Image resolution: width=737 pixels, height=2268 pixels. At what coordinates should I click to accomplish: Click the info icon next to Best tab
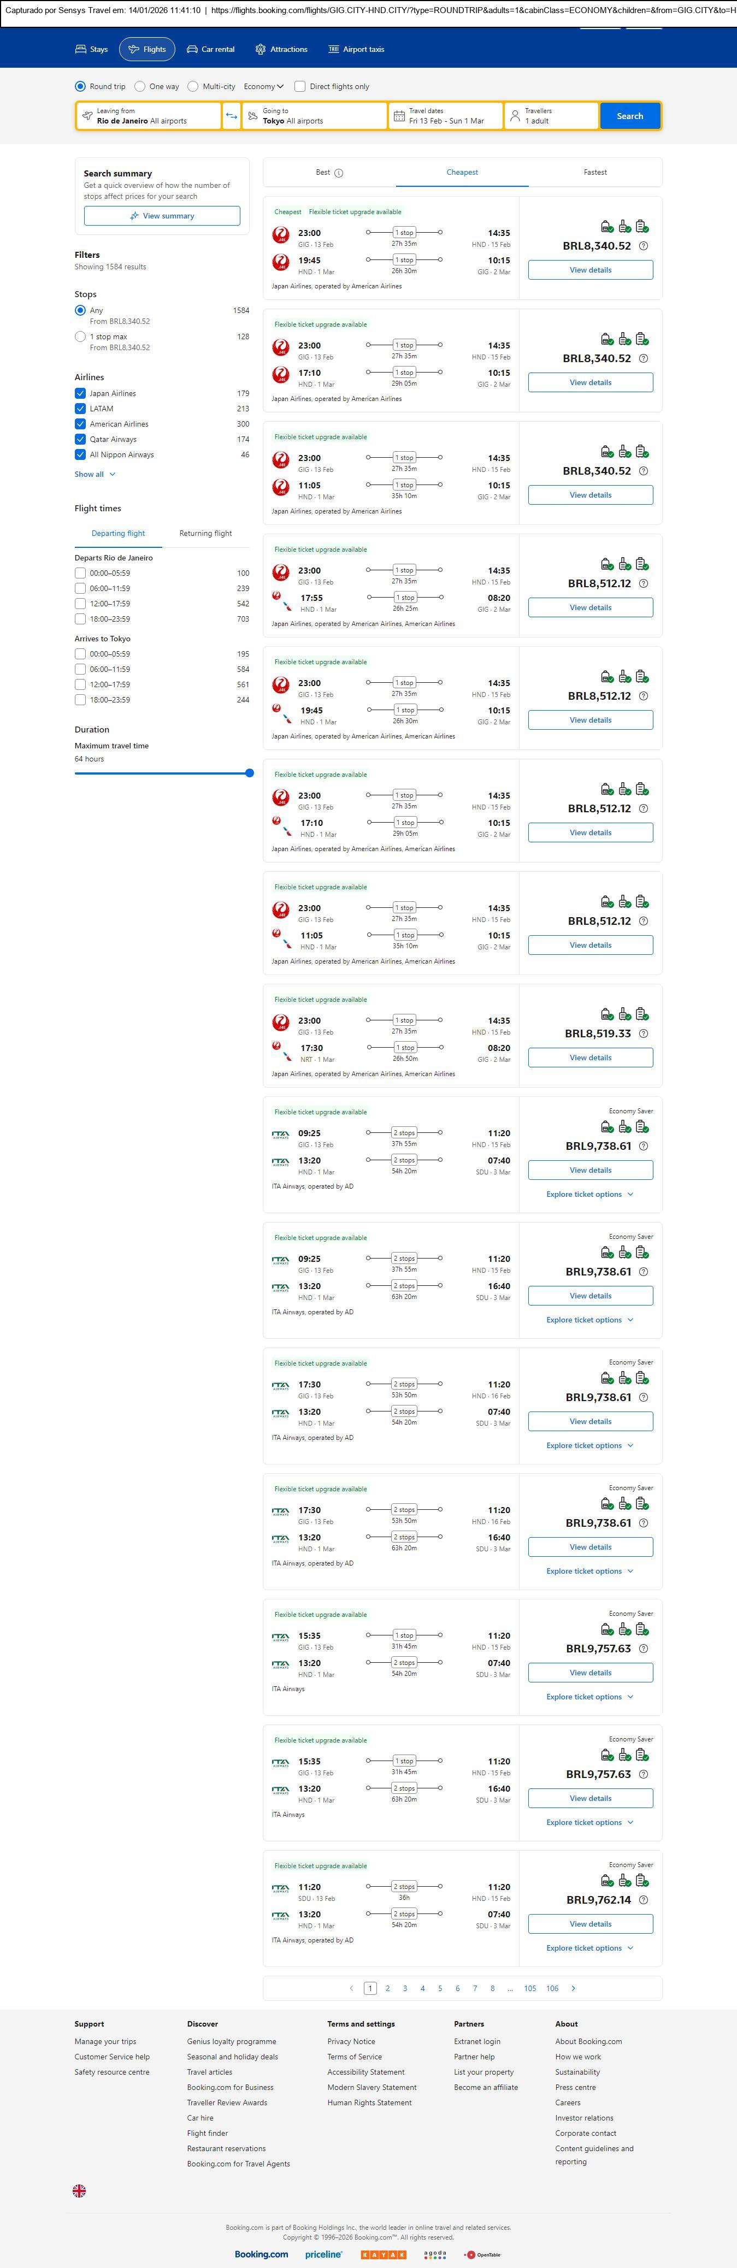click(339, 174)
